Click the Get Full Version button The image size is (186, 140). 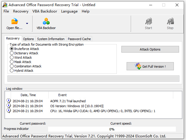[x=150, y=66]
